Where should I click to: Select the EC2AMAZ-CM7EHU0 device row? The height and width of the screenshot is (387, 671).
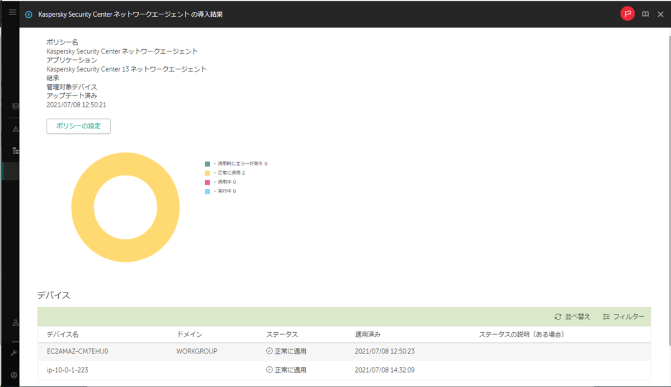coord(344,352)
